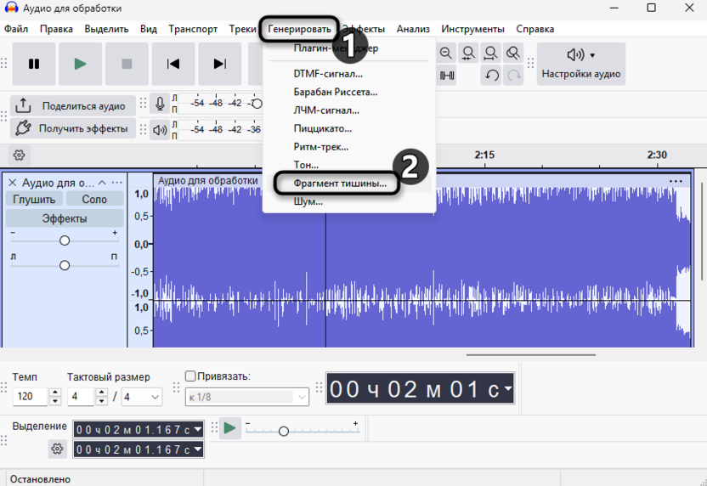
Task: Increase time signature numerator stepper
Action: tap(101, 393)
